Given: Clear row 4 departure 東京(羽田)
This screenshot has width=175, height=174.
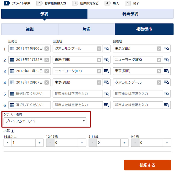Looking at the screenshot, I should [x=99, y=82].
